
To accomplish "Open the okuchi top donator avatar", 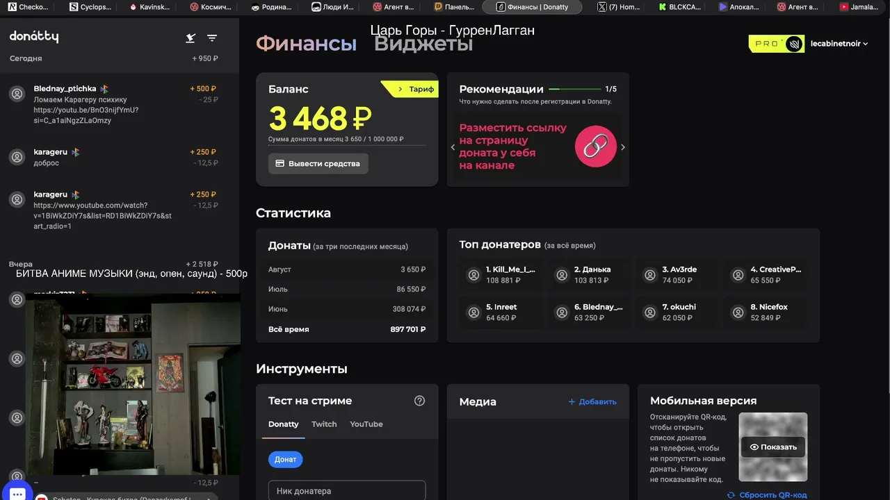I will click(649, 312).
